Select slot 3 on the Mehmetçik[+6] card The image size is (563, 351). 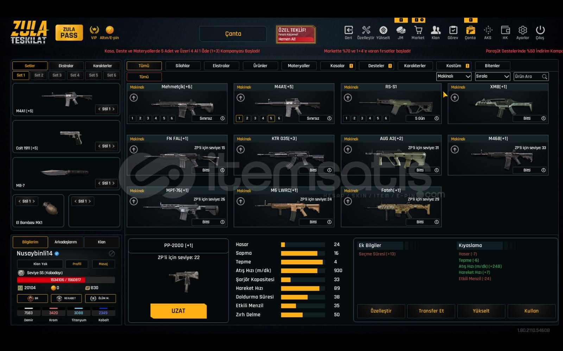(148, 118)
